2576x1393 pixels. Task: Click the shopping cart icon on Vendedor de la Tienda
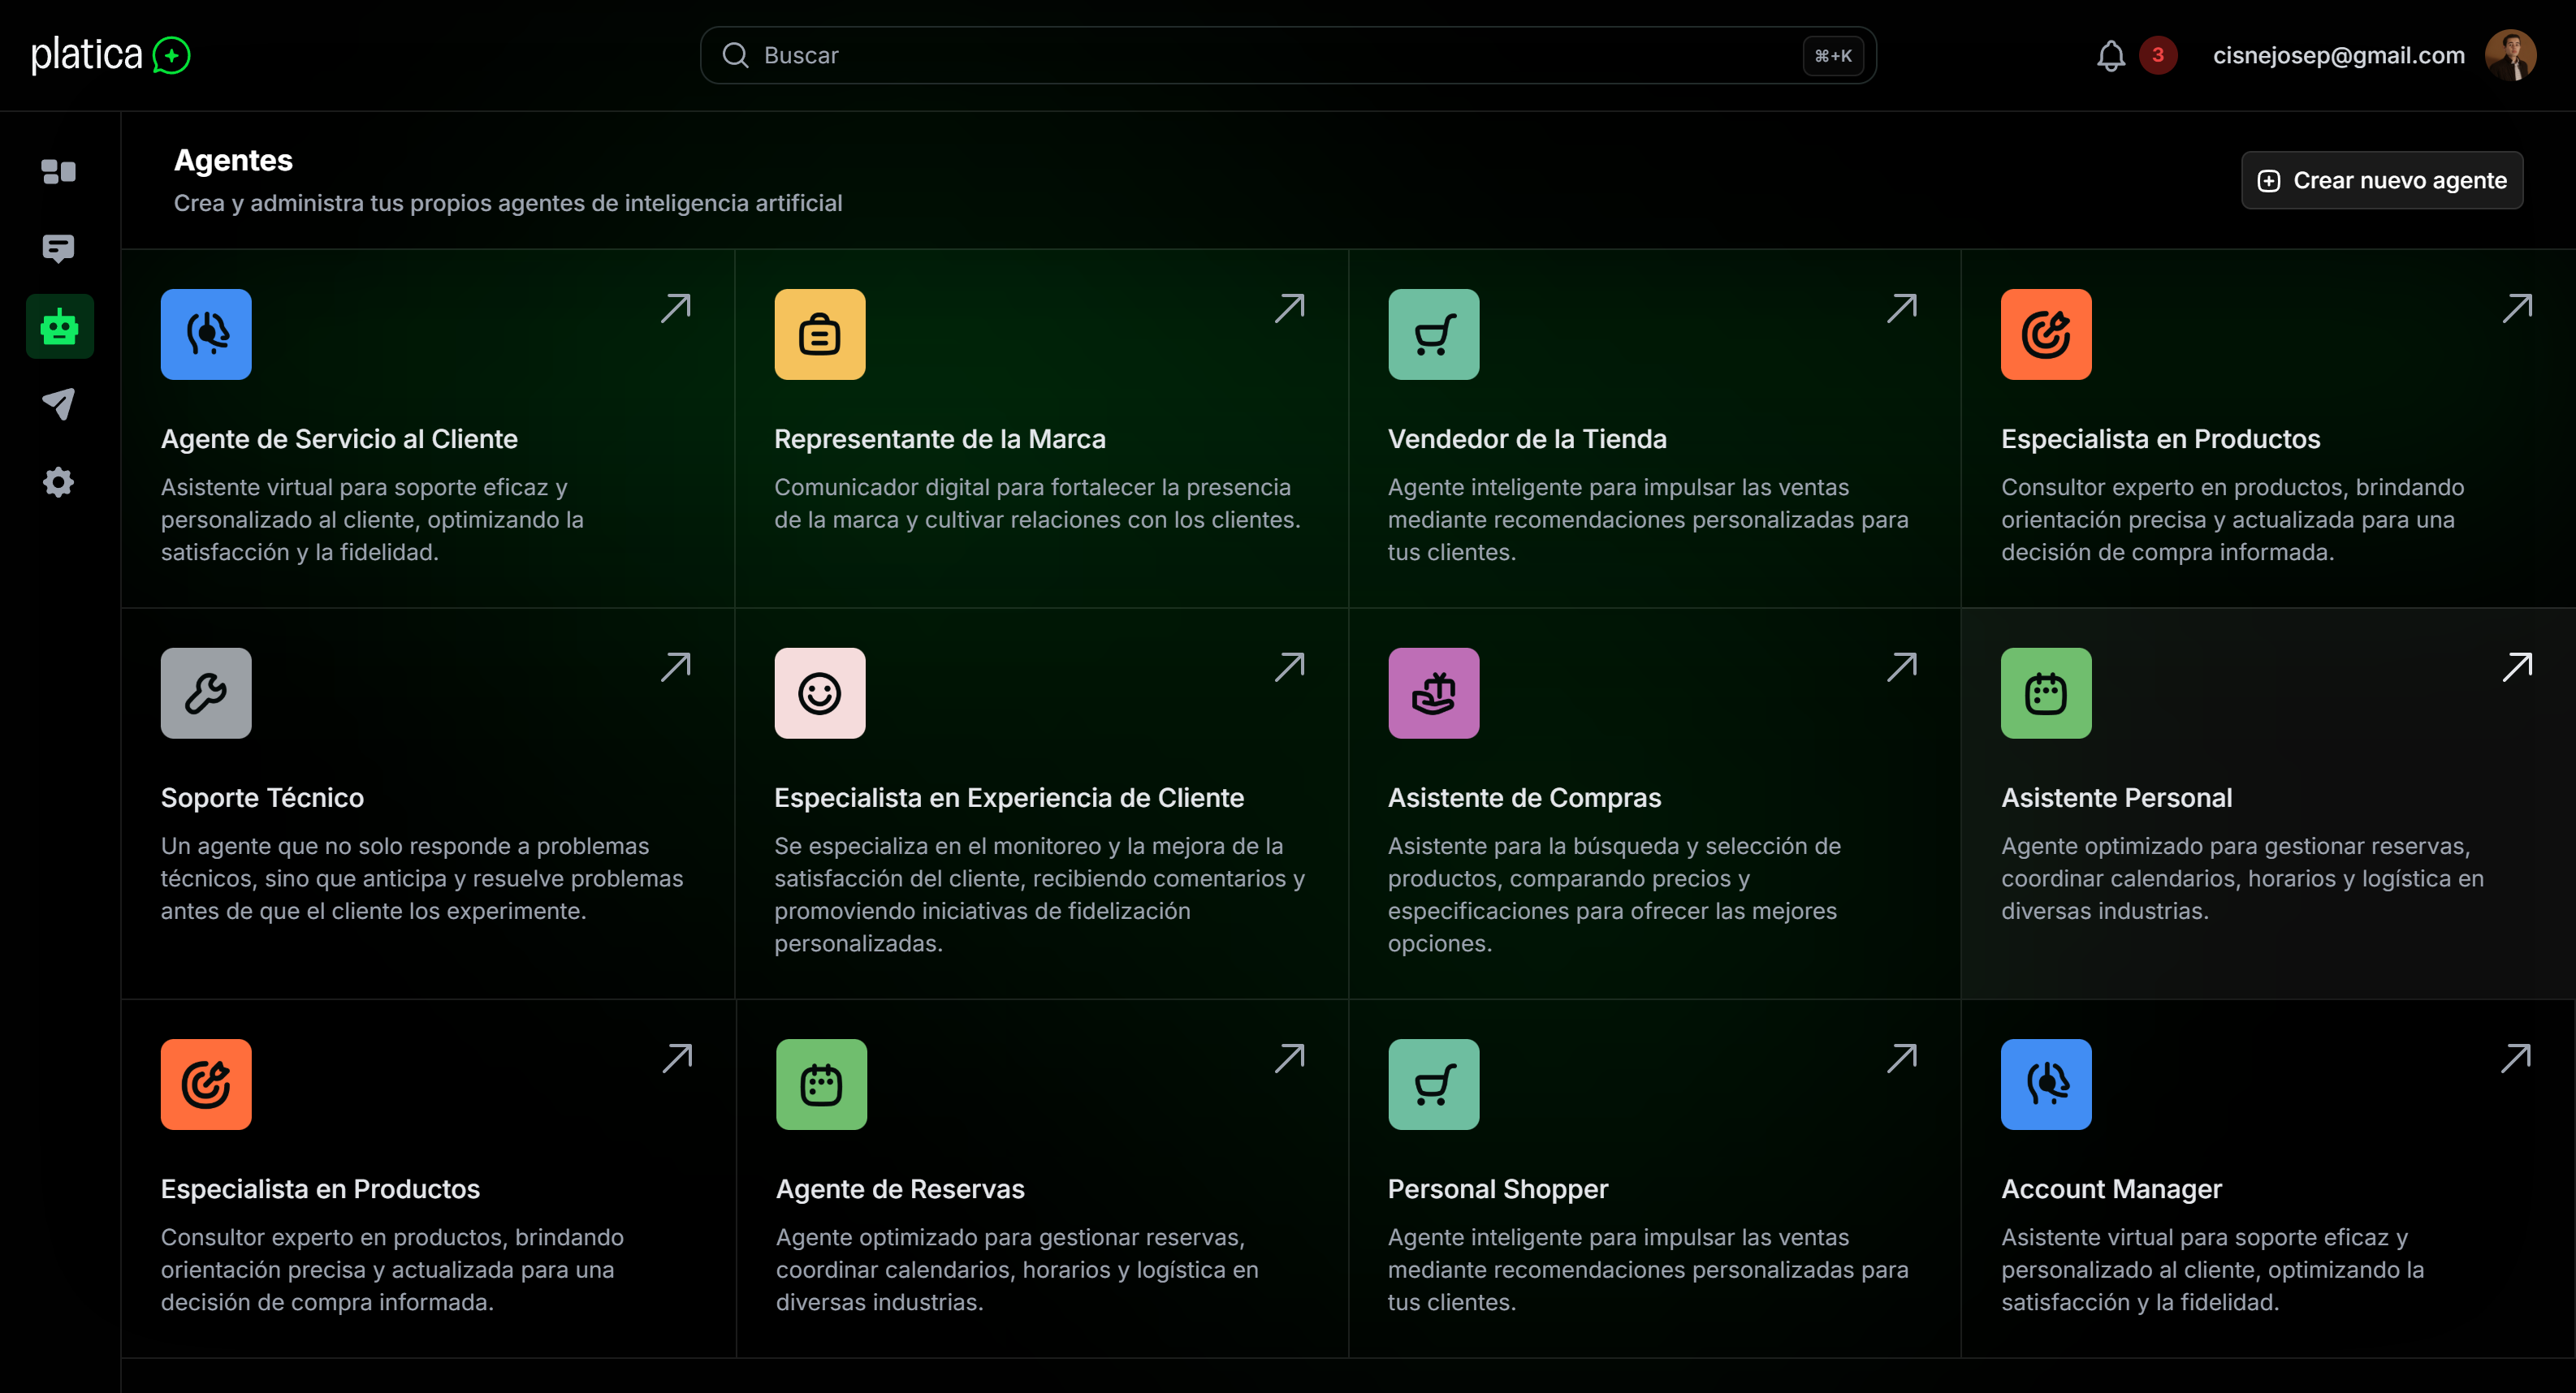1433,334
